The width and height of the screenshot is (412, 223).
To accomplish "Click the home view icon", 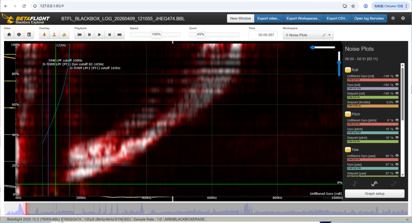I will [9, 35].
